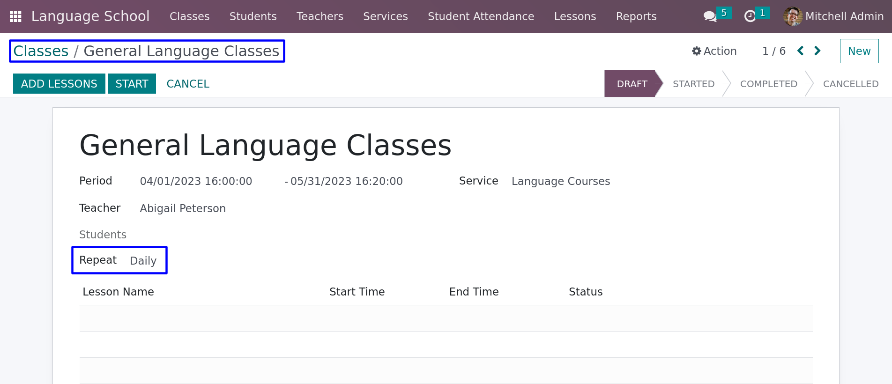
Task: Open the Student Attendance menu
Action: click(x=481, y=16)
